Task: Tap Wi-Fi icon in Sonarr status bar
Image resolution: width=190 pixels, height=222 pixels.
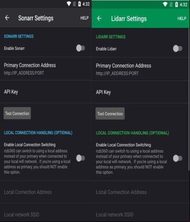Action: 69,4
